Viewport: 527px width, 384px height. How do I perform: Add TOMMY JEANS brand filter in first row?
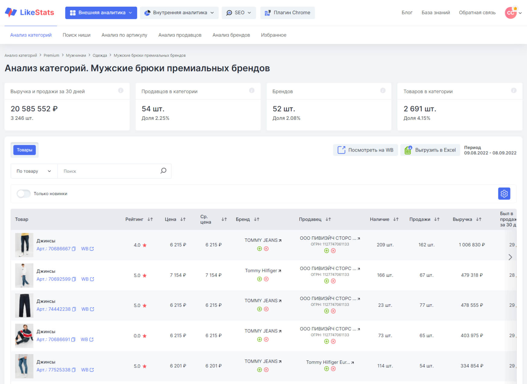259,248
